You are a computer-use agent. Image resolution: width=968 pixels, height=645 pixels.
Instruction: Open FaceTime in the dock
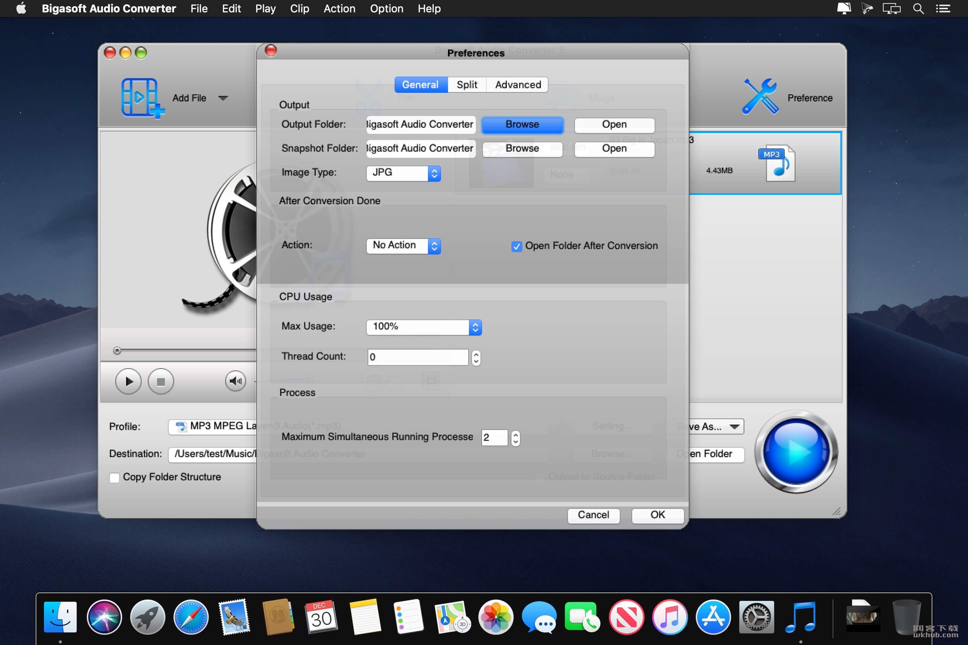click(x=582, y=617)
